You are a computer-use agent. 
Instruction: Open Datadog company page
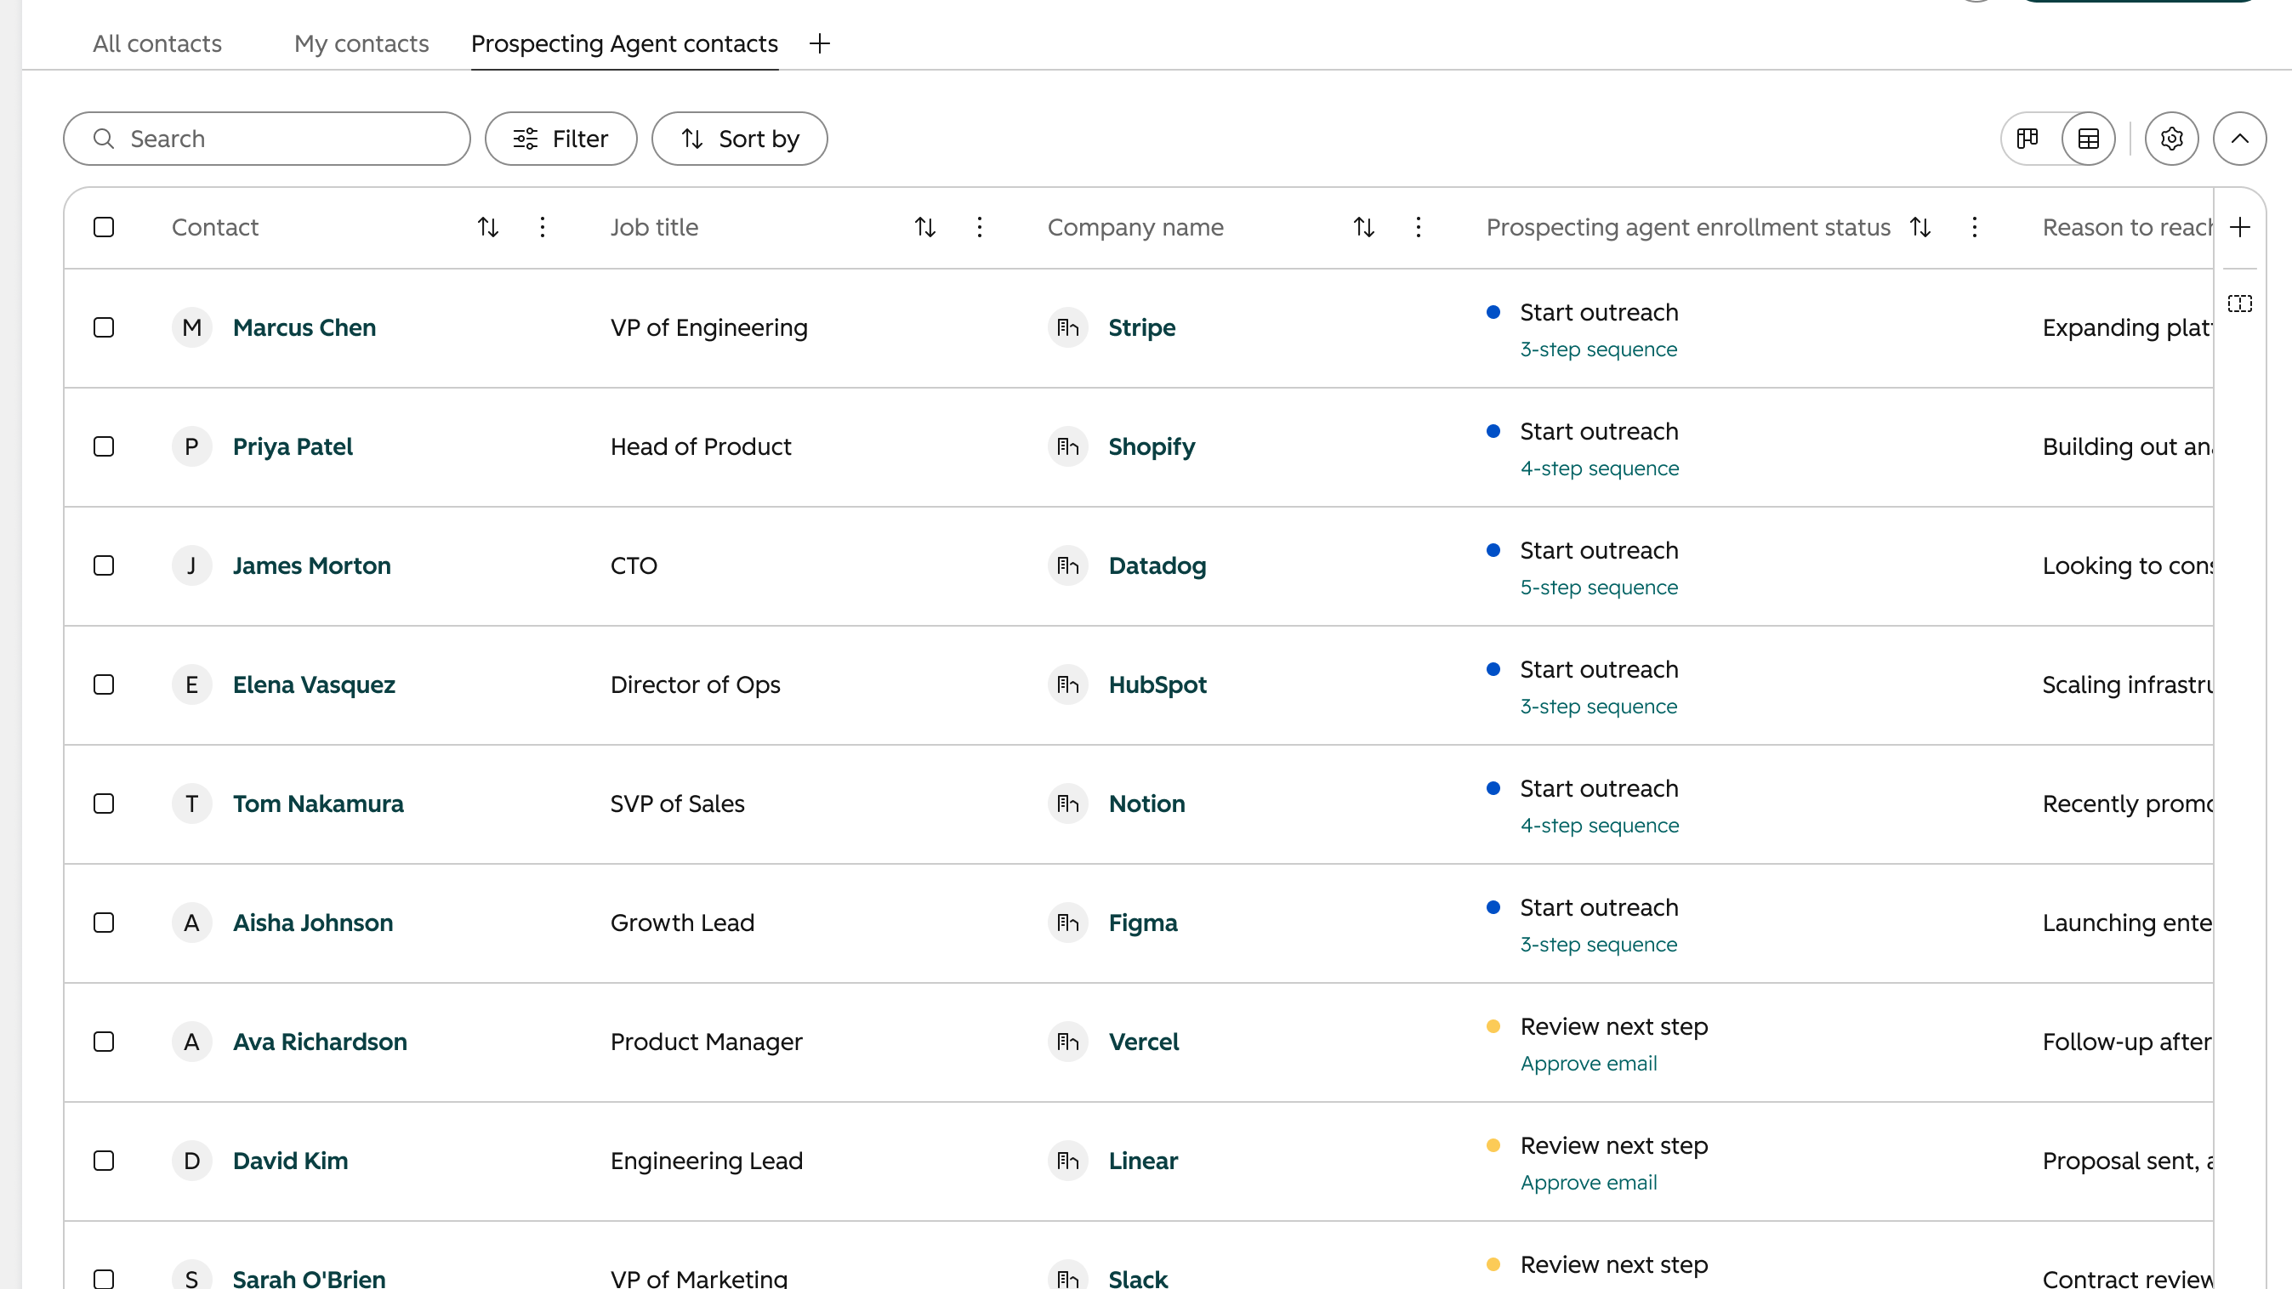pos(1157,565)
